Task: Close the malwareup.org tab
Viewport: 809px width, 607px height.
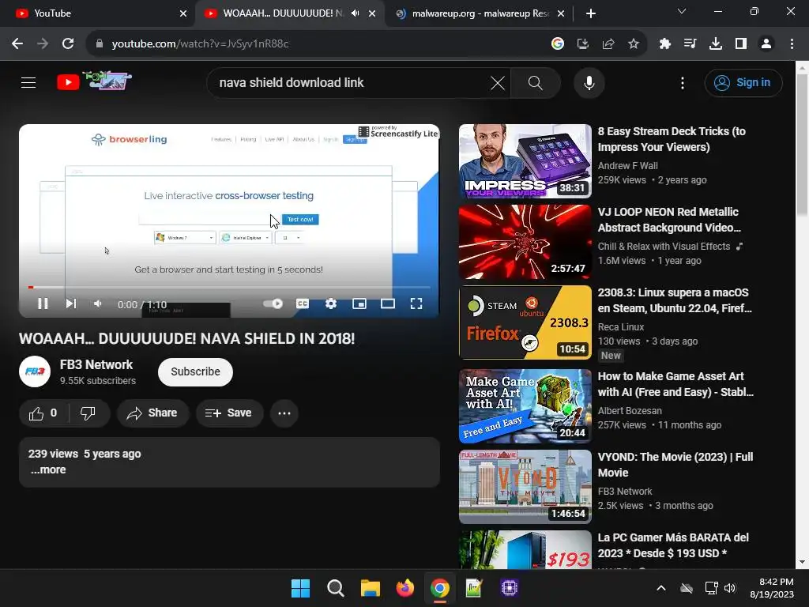Action: pos(561,13)
